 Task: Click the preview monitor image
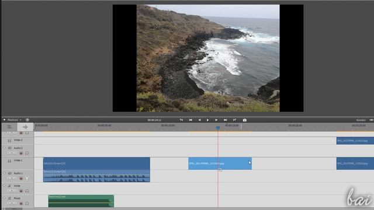click(208, 58)
